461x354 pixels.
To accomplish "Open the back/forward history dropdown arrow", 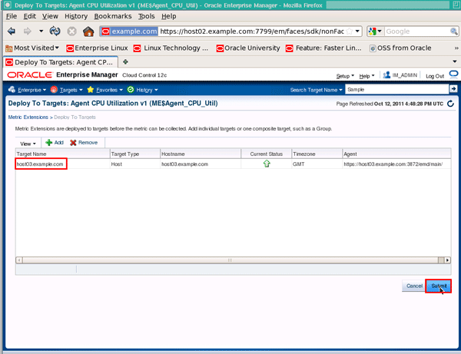I will click(41, 31).
